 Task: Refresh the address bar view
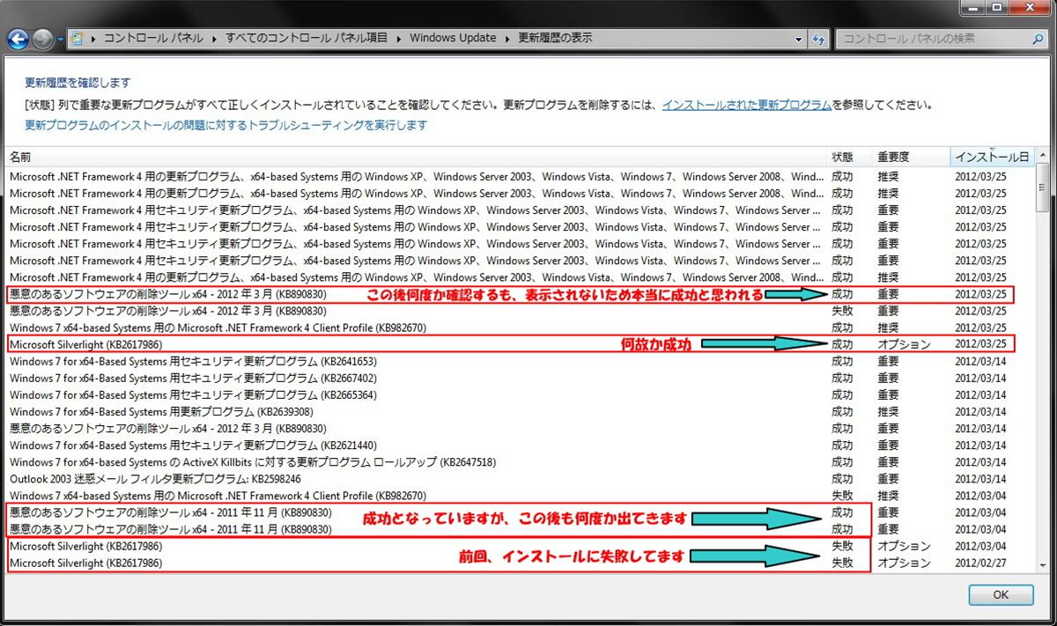click(818, 40)
